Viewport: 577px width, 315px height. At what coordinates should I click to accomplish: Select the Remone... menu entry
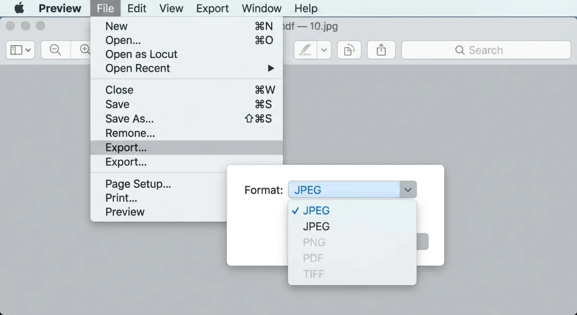pos(187,133)
